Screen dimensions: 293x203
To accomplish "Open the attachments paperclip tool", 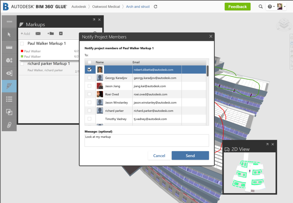I will (x=9, y=125).
